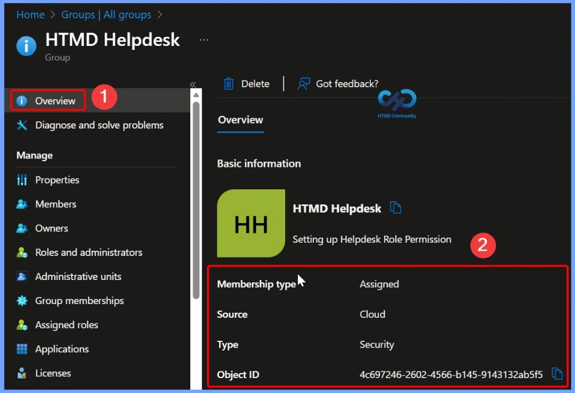Screen dimensions: 575x393
Task: Copy the HTMD Helpdesk group name
Action: coord(395,208)
